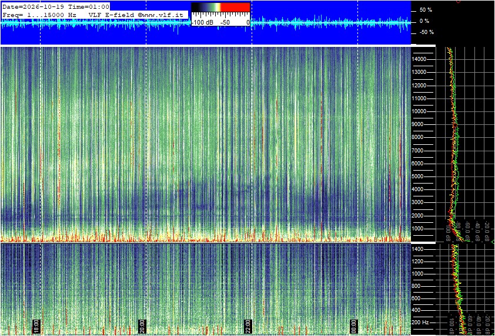This screenshot has width=495, height=336.
Task: Click the 800 label on lower axis
Action: pos(416,286)
